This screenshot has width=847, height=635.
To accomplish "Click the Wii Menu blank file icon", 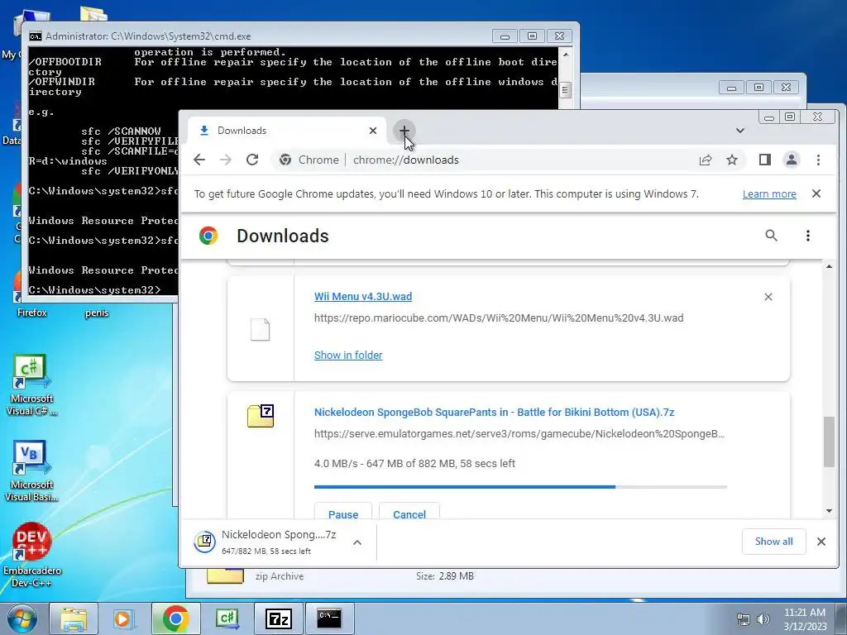I will pos(260,329).
